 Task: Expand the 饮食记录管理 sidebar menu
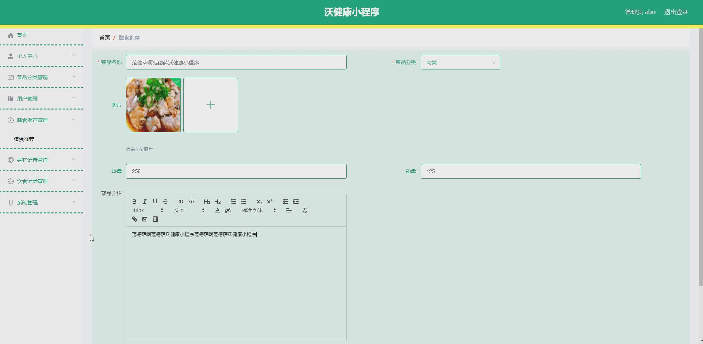point(42,181)
